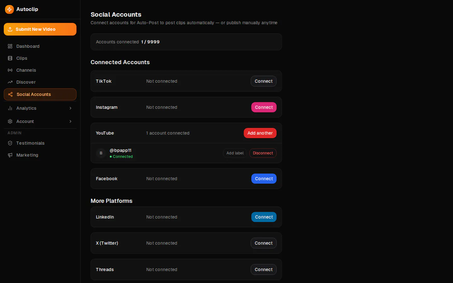Image resolution: width=453 pixels, height=283 pixels.
Task: Click the Account gear icon
Action: pos(10,121)
